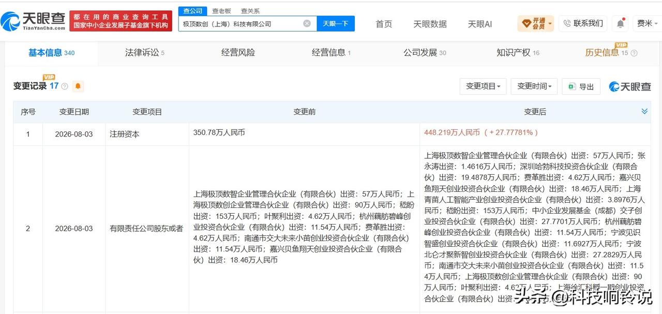The image size is (662, 314).
Task: Click the Excel icon on 导出 button
Action: pos(573,86)
